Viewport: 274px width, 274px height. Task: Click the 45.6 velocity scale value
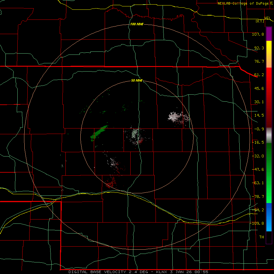tap(259, 88)
